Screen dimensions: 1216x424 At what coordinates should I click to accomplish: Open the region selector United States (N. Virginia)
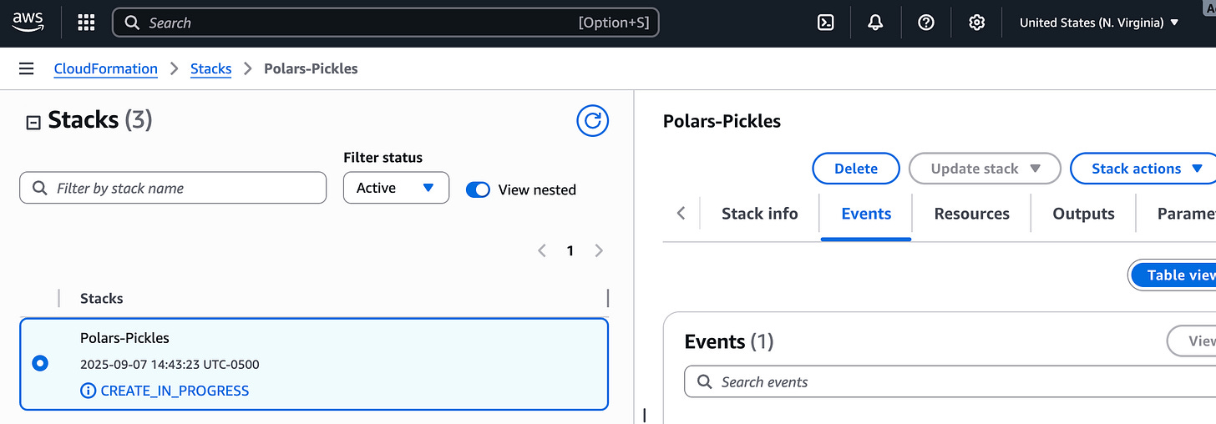(1099, 23)
